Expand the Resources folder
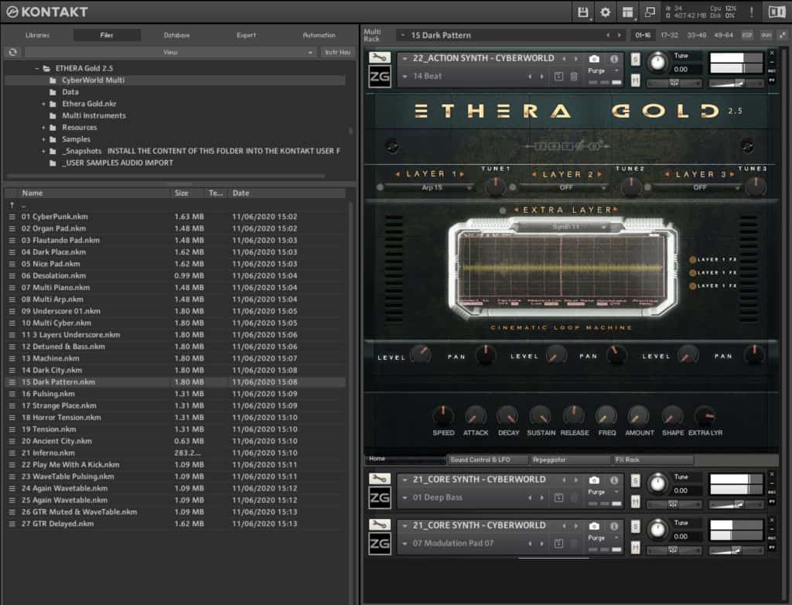Screen dimensions: 792x605 click(x=43, y=128)
